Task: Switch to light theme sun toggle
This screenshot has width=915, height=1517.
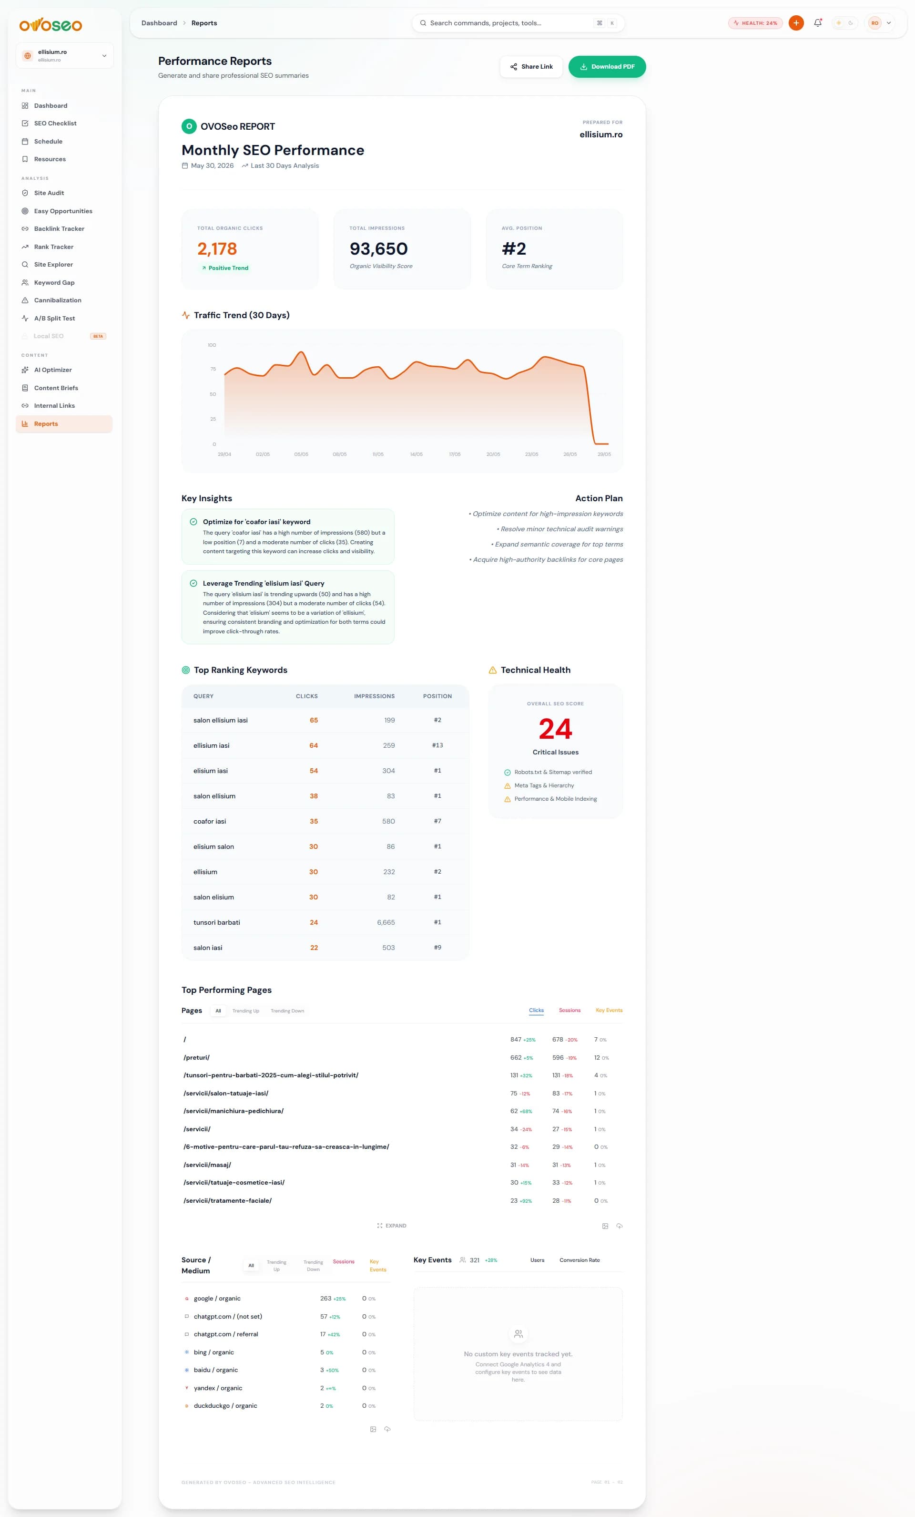Action: click(x=838, y=23)
